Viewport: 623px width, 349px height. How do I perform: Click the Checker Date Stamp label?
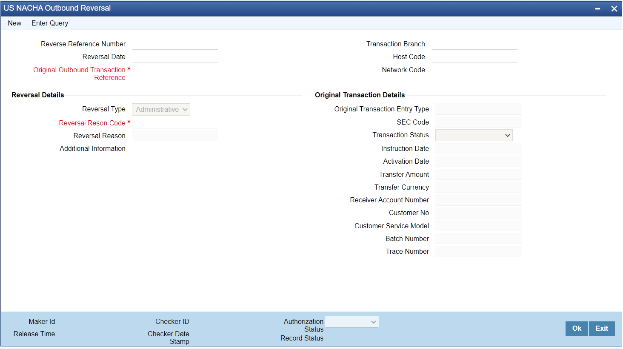point(169,338)
